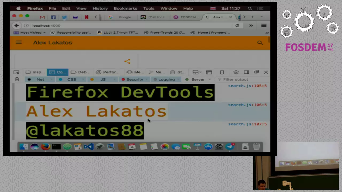Show site information icon in the URL bar
The height and width of the screenshot is (192, 342).
26,26
